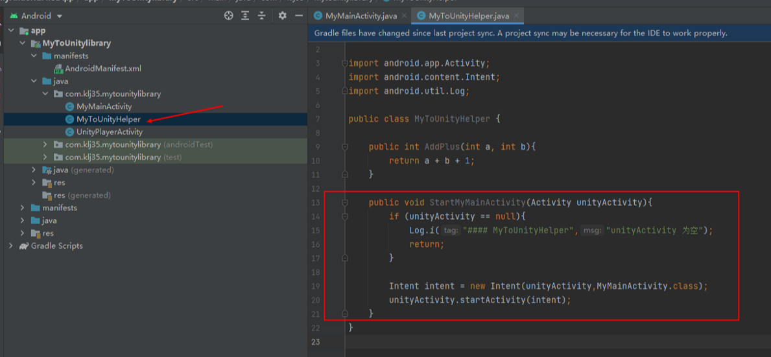Collapse the MyToUnitylibrary module
Image resolution: width=771 pixels, height=357 pixels.
click(22, 43)
